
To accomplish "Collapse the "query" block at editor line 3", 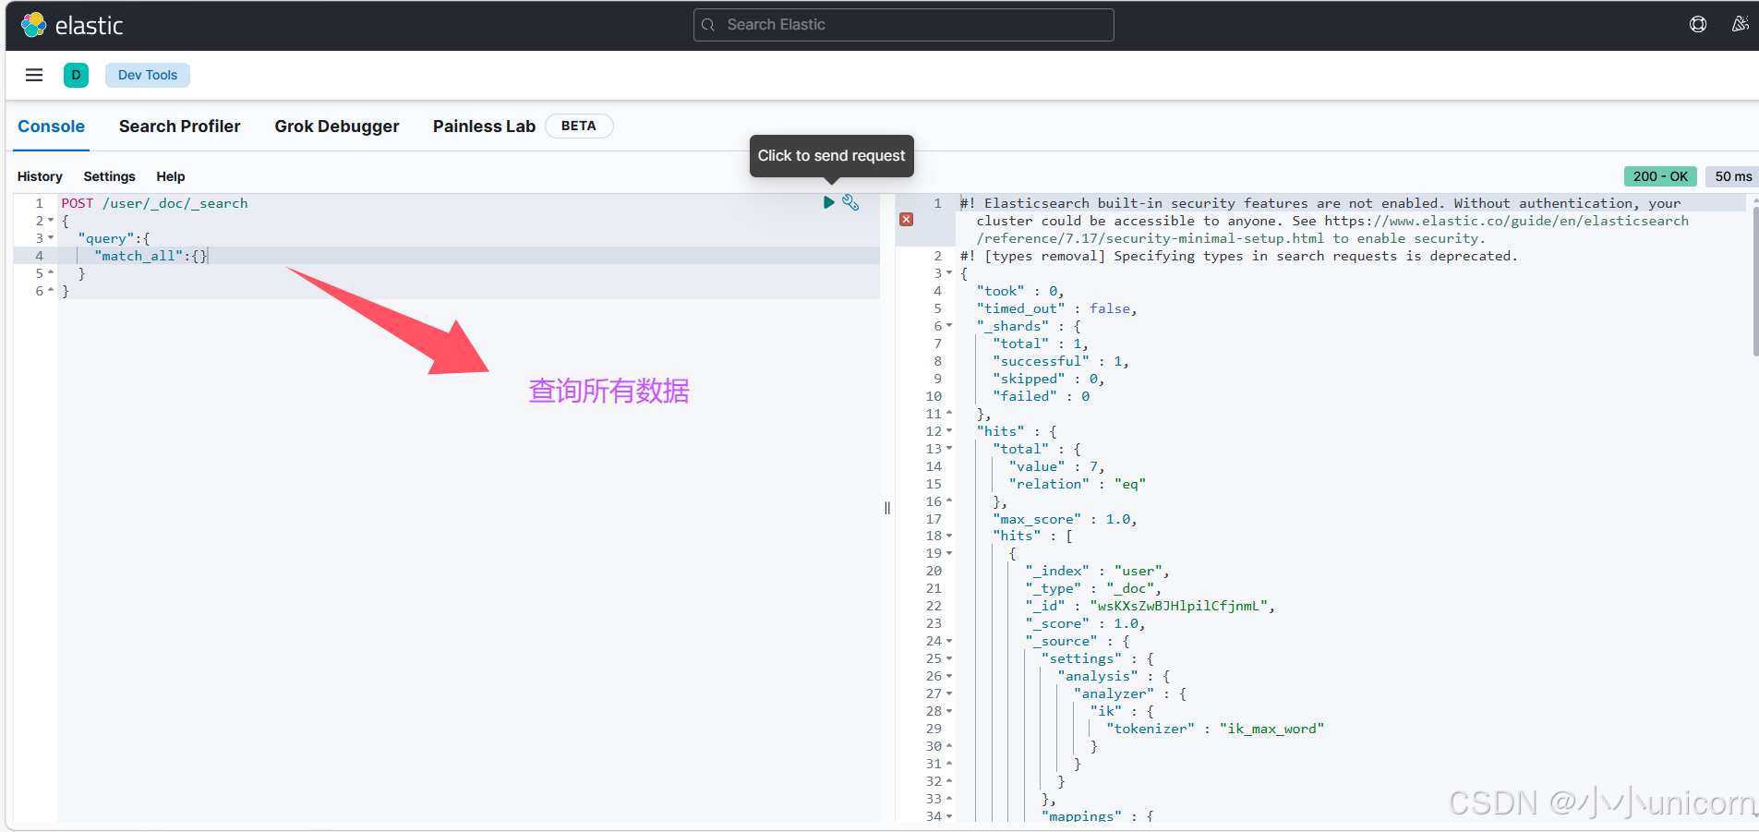I will click(x=51, y=238).
